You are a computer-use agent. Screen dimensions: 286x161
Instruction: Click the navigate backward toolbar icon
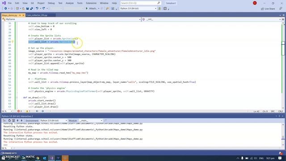pos(6,8)
